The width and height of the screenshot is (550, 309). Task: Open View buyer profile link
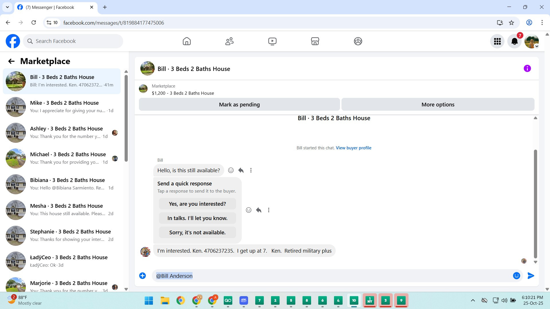pyautogui.click(x=353, y=148)
